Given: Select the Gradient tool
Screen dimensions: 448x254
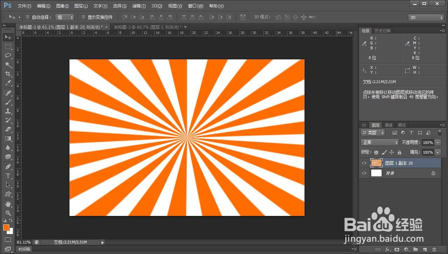Looking at the screenshot, I should (x=8, y=138).
